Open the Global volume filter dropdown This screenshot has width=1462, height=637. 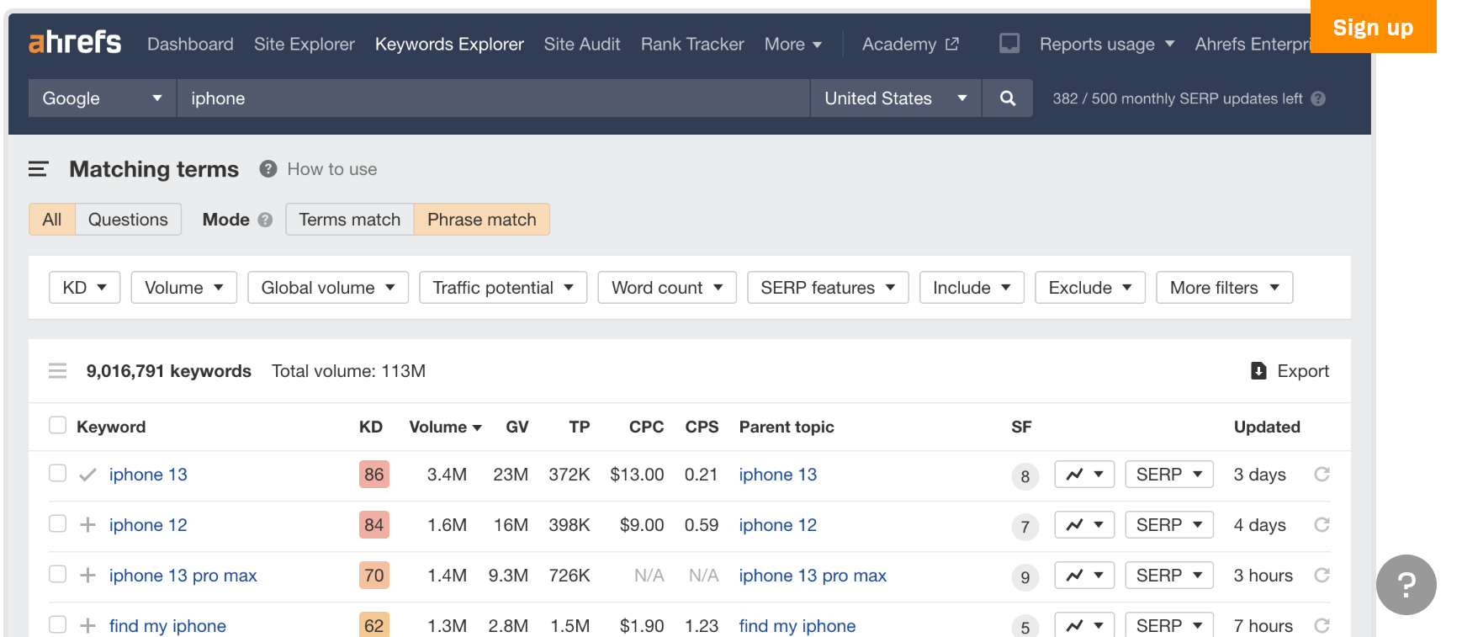pyautogui.click(x=328, y=288)
